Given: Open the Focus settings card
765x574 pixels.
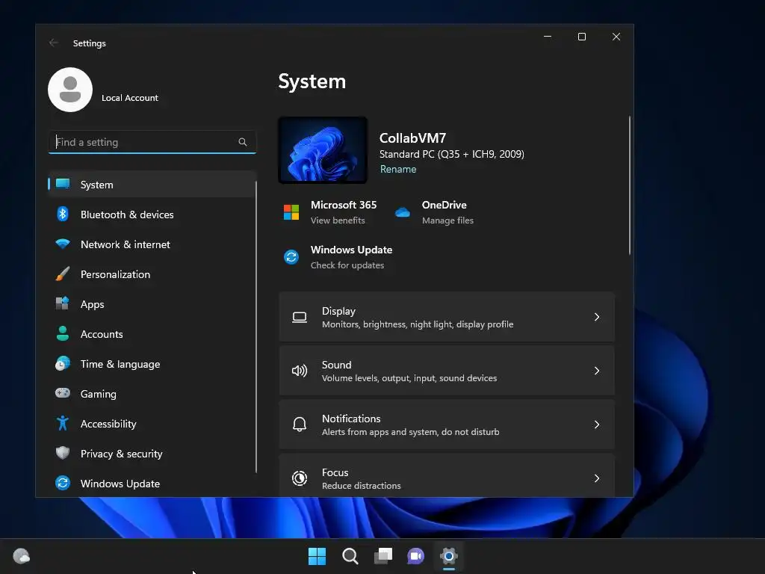Looking at the screenshot, I should pyautogui.click(x=447, y=476).
